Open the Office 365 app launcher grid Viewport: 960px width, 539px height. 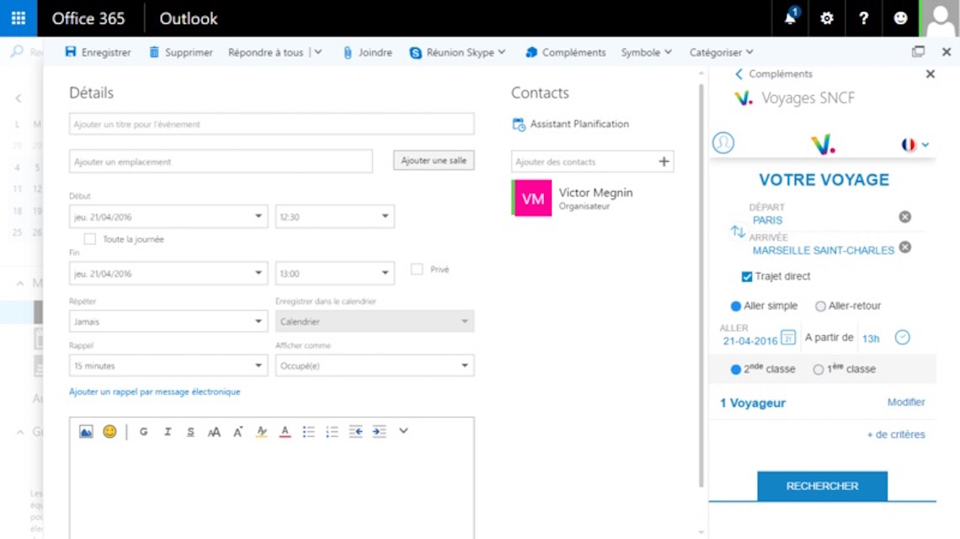(19, 19)
